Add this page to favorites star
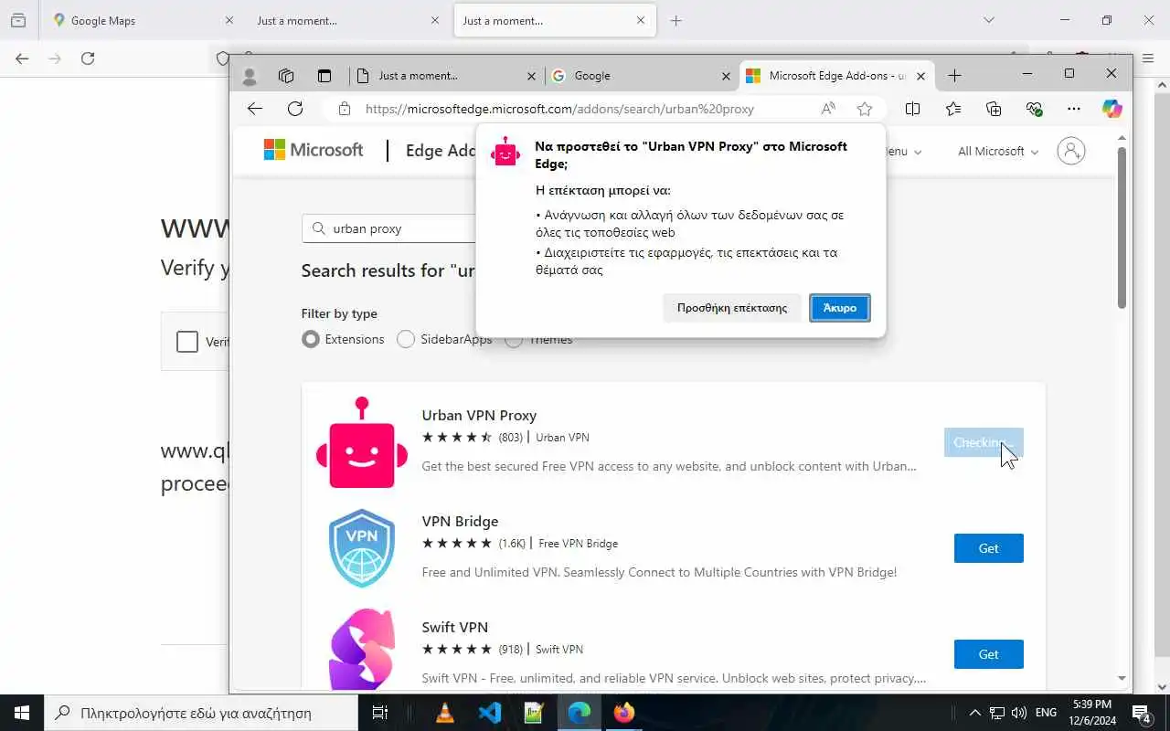1170x731 pixels. coord(865,109)
